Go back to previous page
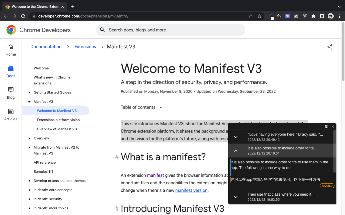The image size is (345, 215). pos(6,16)
